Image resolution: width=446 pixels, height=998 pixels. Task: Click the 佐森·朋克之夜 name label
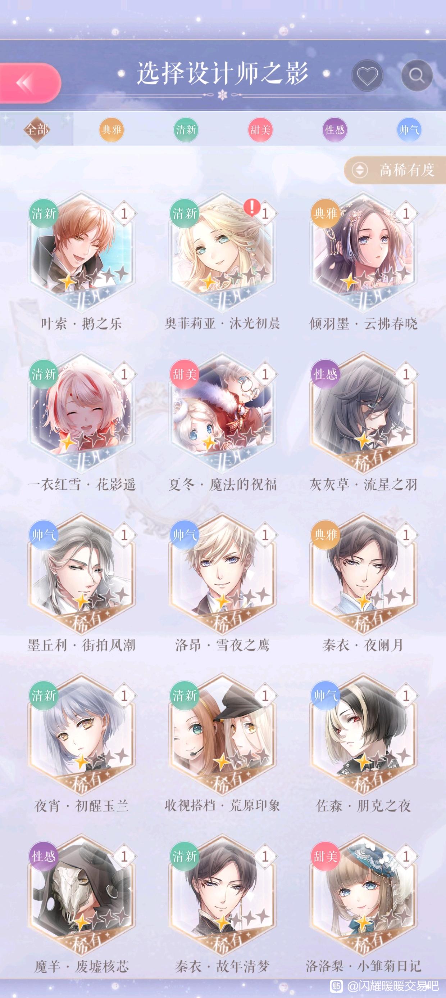[363, 806]
